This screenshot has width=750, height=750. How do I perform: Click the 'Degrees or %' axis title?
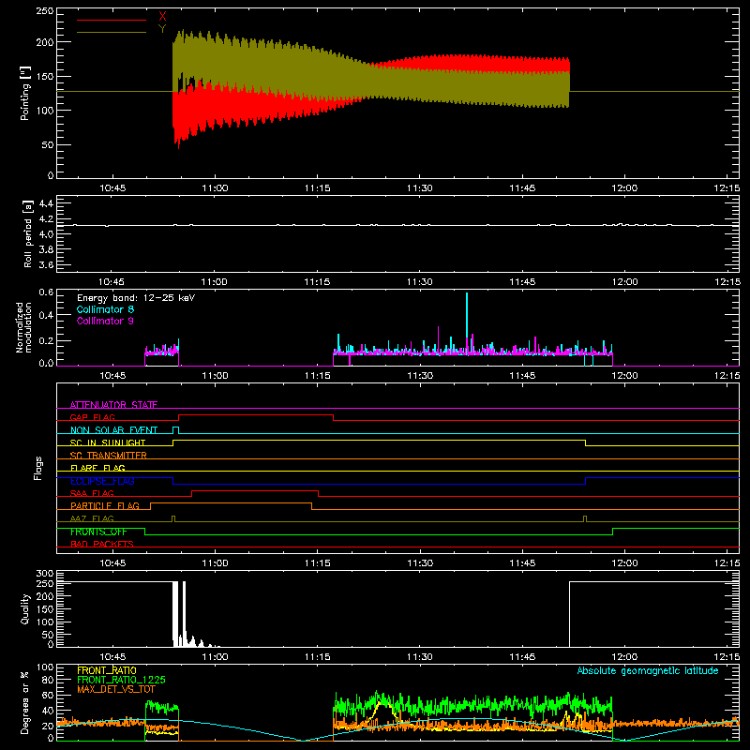tap(25, 702)
